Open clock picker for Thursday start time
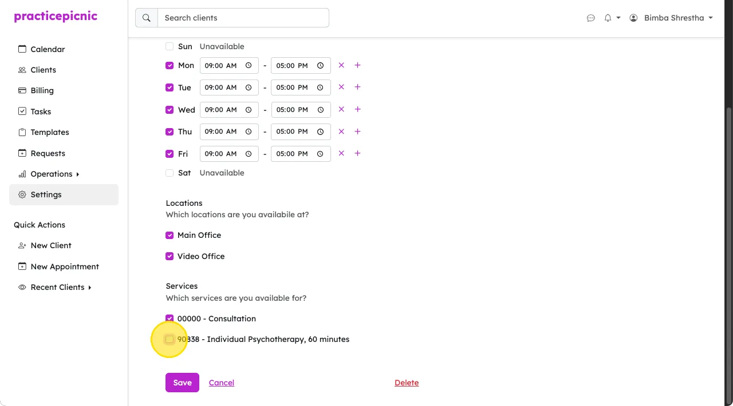Screen dimensions: 733x406 click(x=249, y=132)
